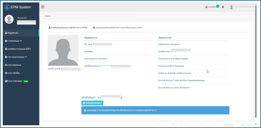Screen dimensions: 261x128
Task: Click the ตำแหน่งสายงาน นักทรัพยากรบุคคล row
Action: [x=193, y=59]
